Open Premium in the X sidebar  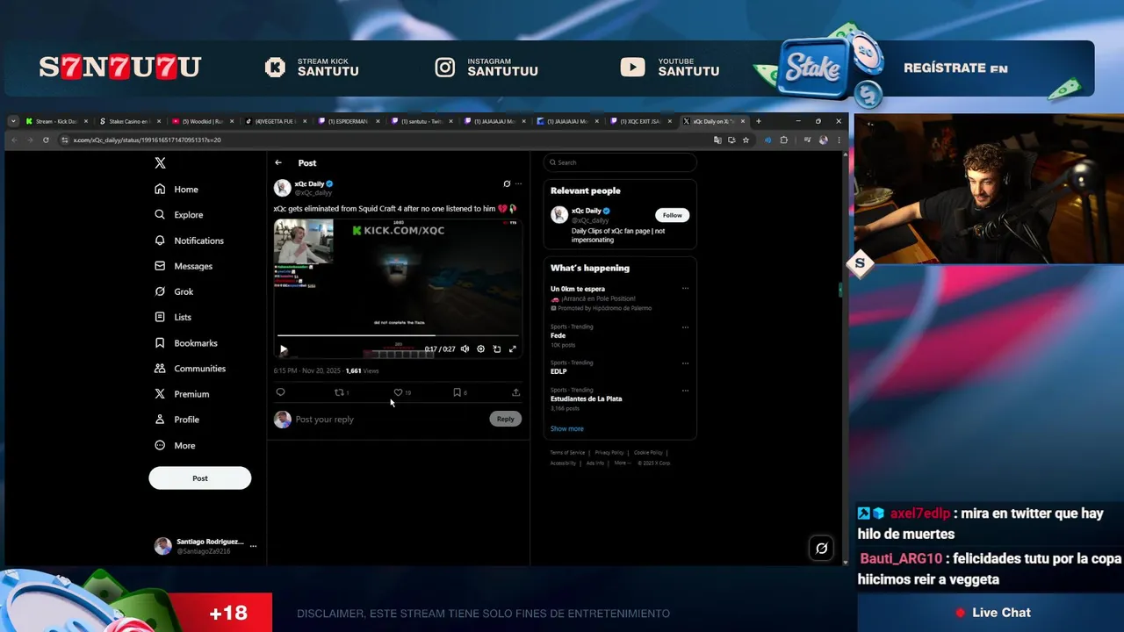pos(182,394)
